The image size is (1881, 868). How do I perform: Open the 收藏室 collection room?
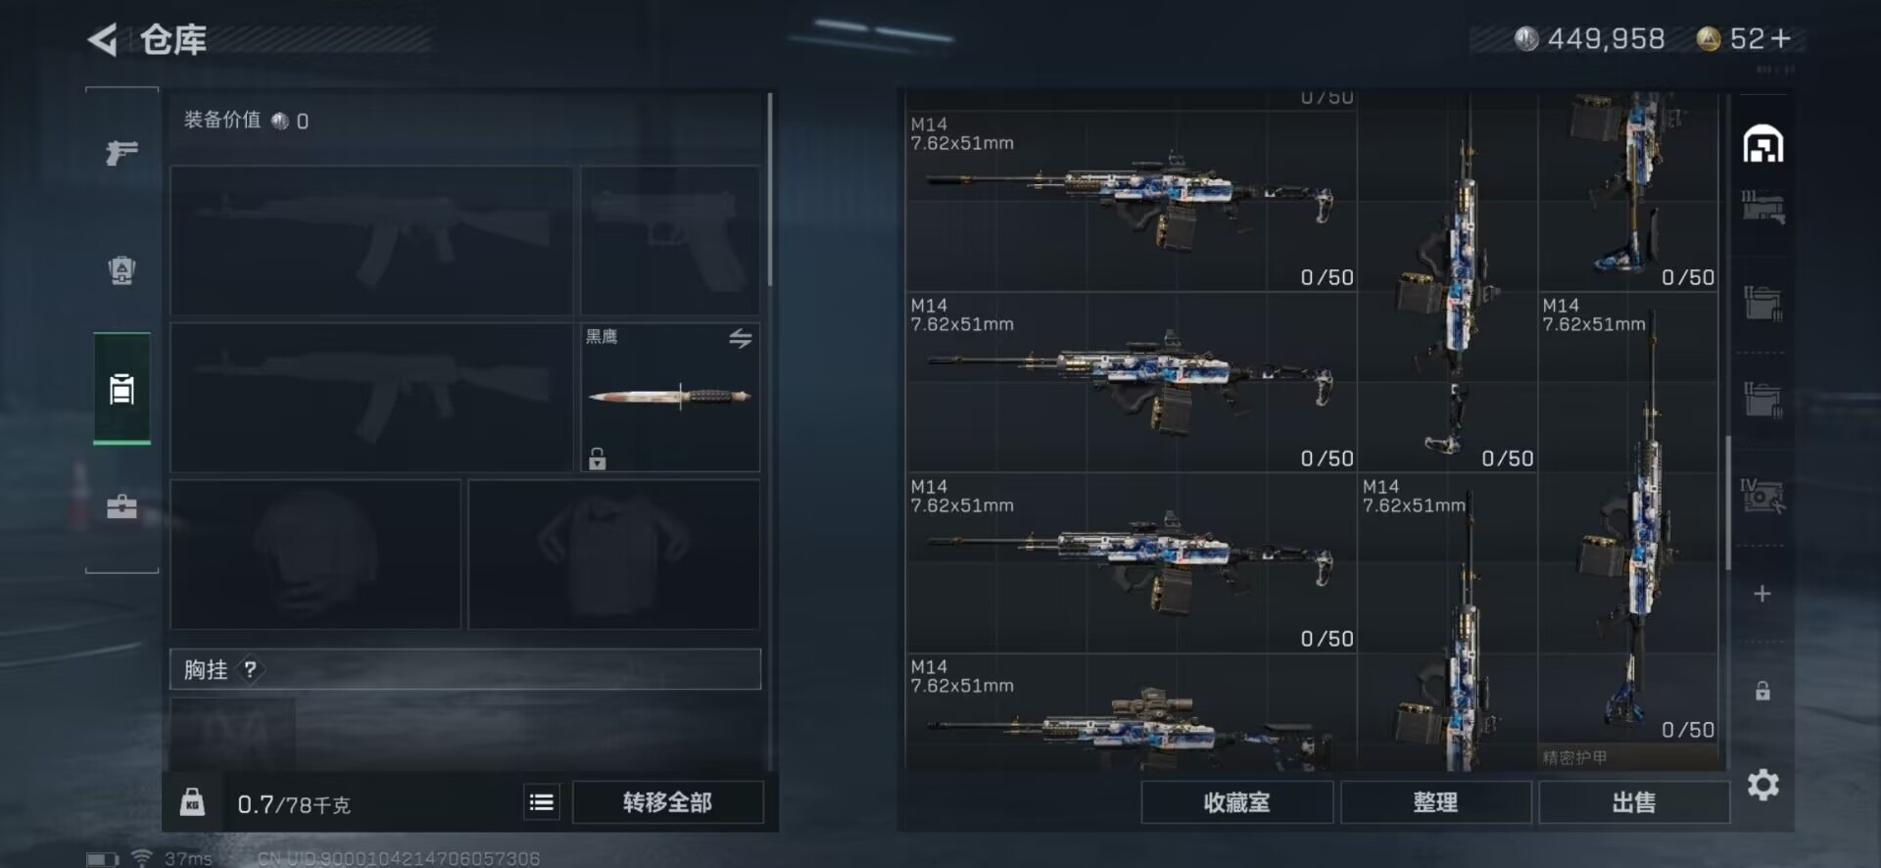click(x=1236, y=802)
